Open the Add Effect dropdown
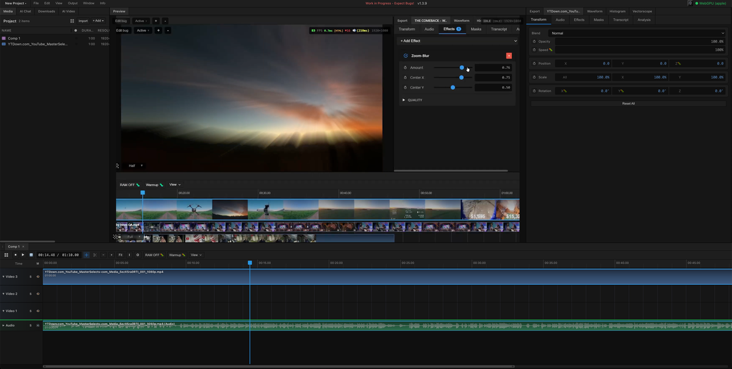 tap(458, 41)
